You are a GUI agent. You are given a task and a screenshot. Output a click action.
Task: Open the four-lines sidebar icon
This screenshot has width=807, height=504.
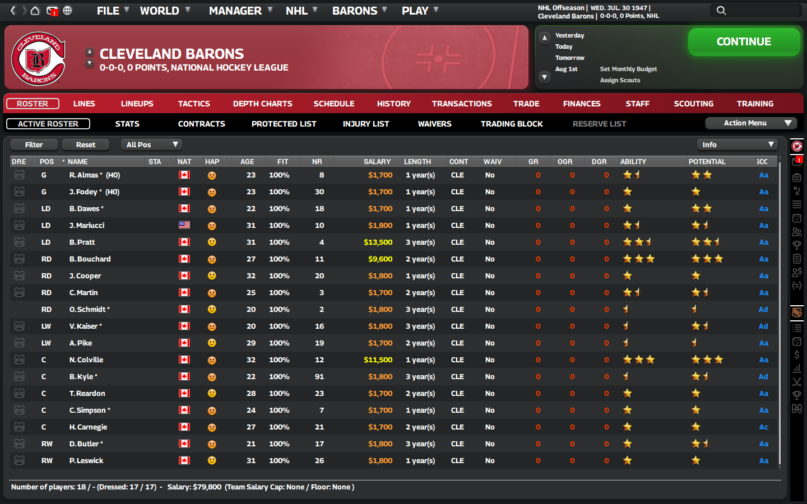point(797,204)
